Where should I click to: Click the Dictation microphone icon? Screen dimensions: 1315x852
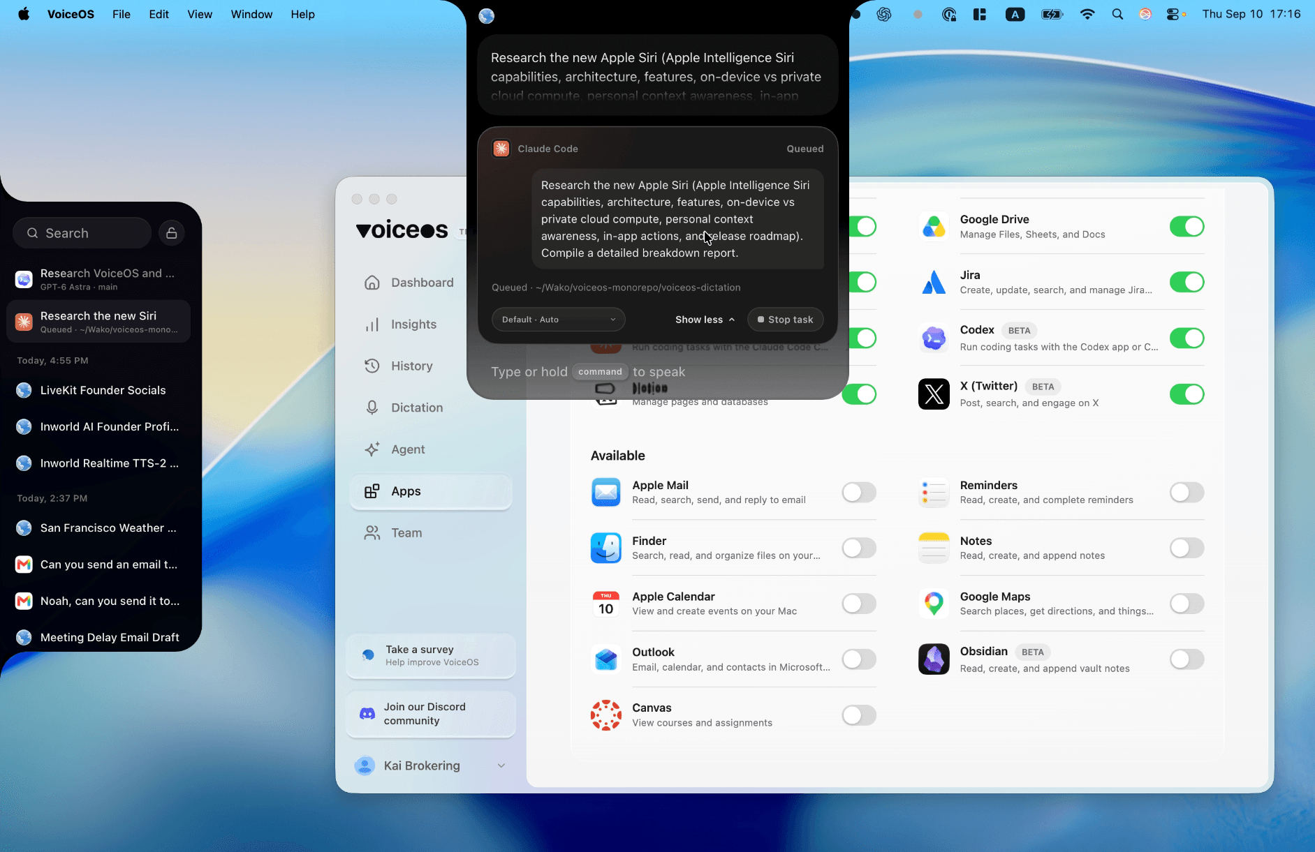point(372,408)
